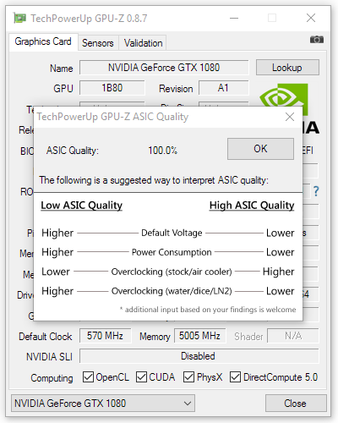
Task: Click the blue question mark help icon
Action: (x=316, y=191)
